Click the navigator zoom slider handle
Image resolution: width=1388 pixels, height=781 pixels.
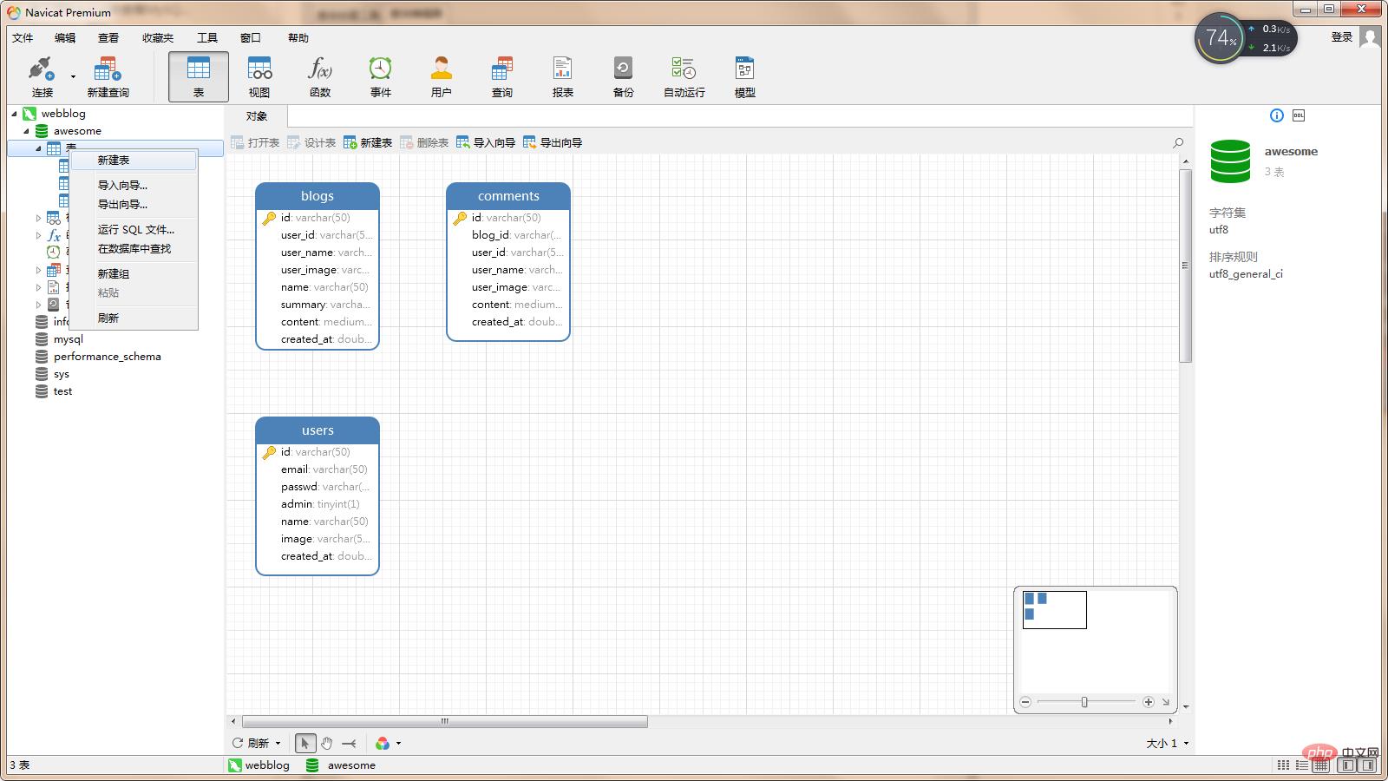[x=1084, y=702]
